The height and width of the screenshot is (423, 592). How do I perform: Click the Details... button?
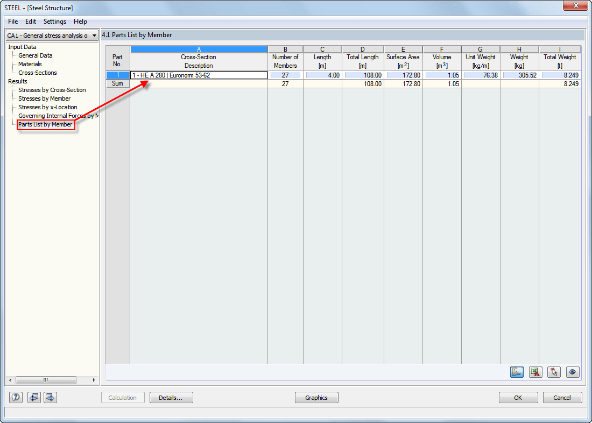coord(171,398)
